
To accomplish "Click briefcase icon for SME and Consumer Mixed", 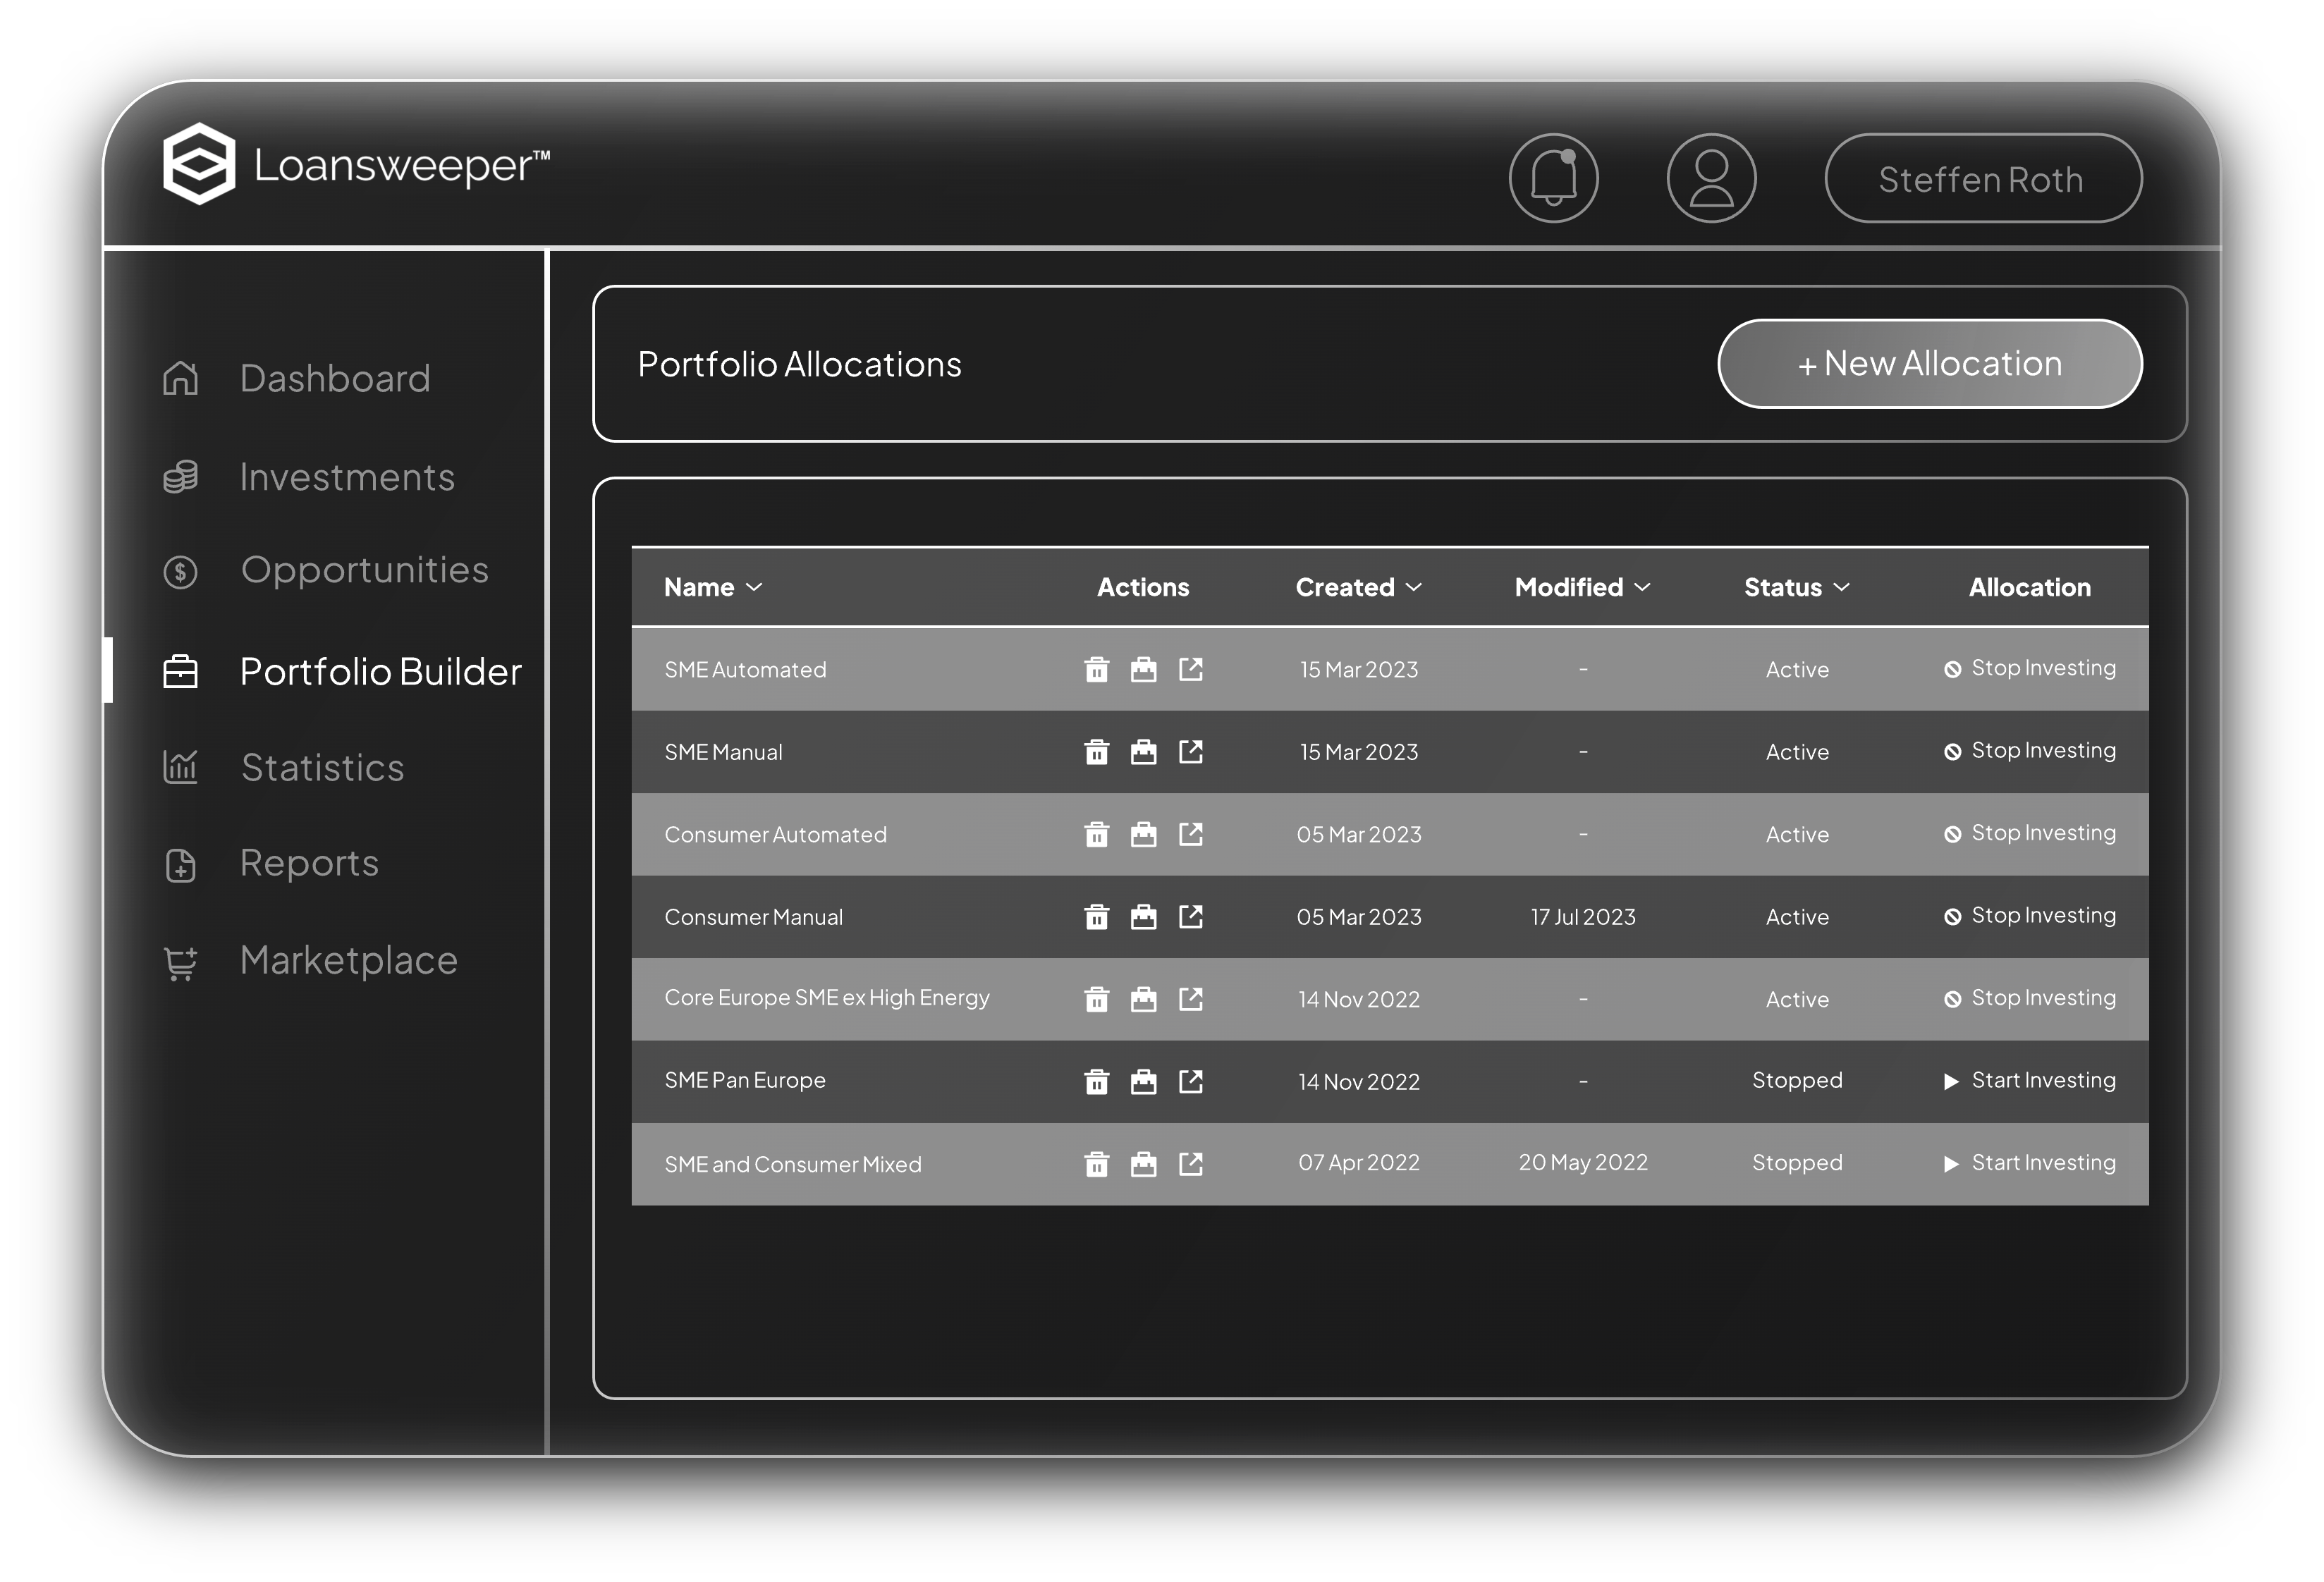I will [1143, 1163].
